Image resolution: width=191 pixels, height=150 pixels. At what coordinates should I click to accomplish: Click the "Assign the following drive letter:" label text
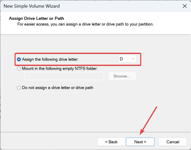click(x=50, y=59)
